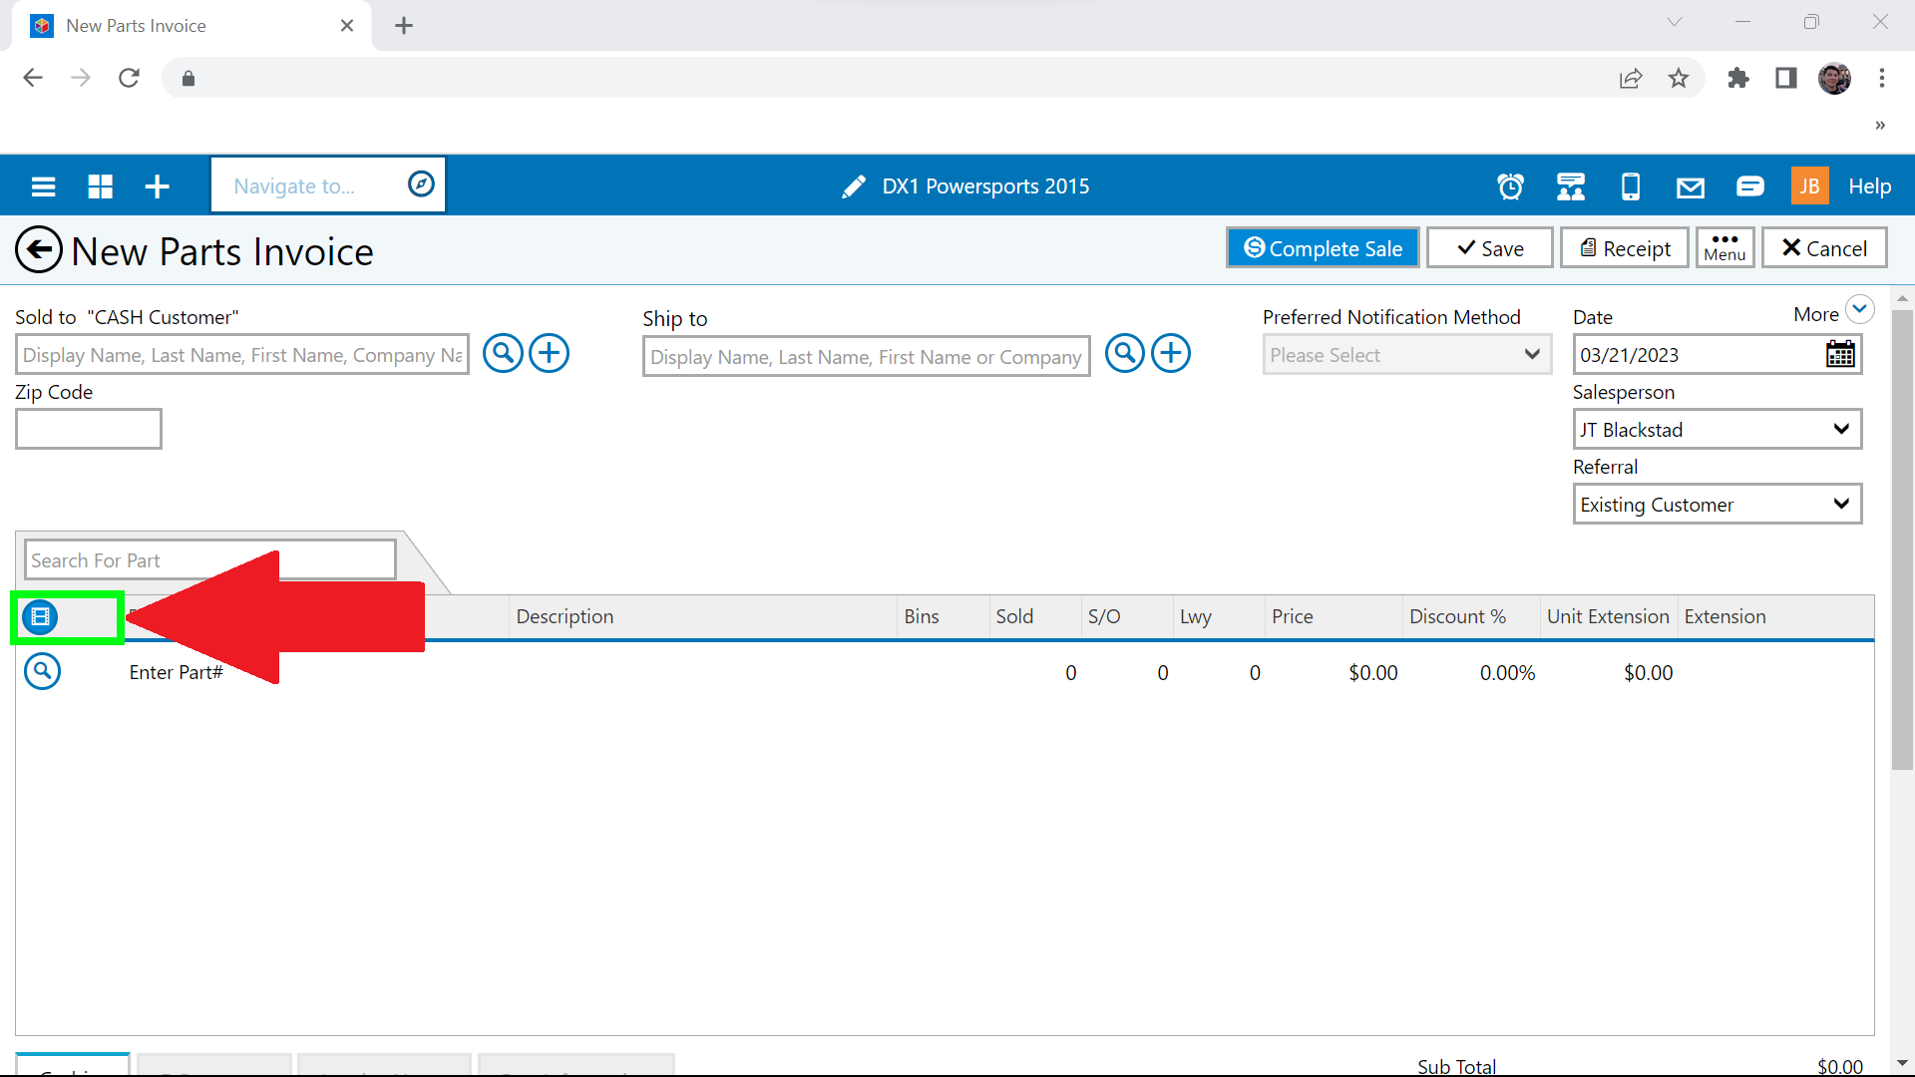Click the back arrow beside New Parts Invoice
Viewport: 1915px width, 1077px height.
point(39,250)
